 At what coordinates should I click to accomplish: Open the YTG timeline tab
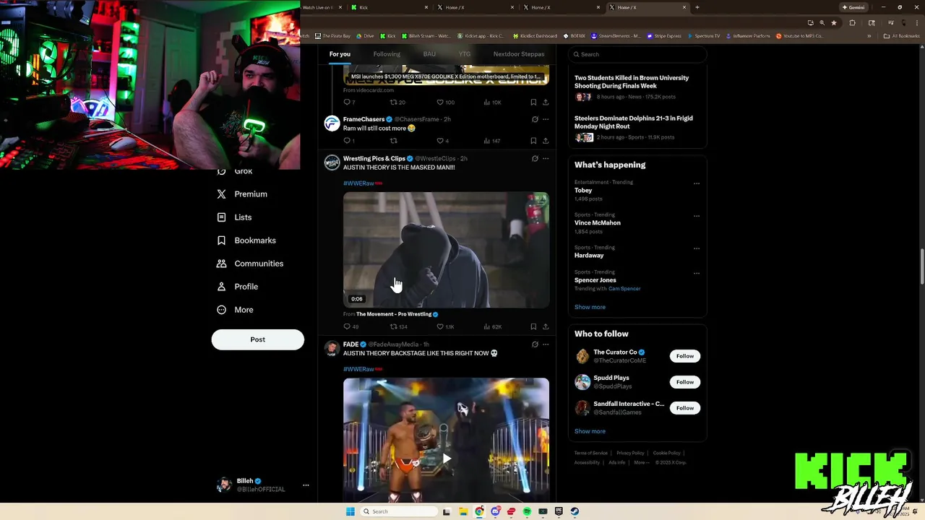465,54
